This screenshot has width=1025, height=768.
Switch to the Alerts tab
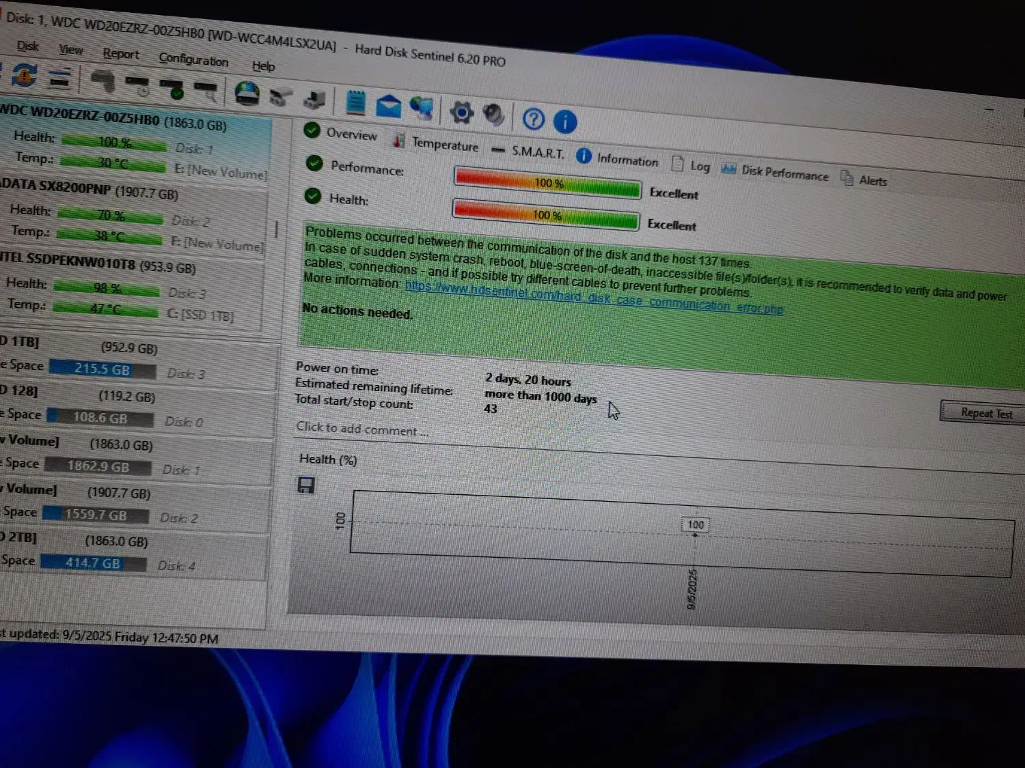(864, 180)
